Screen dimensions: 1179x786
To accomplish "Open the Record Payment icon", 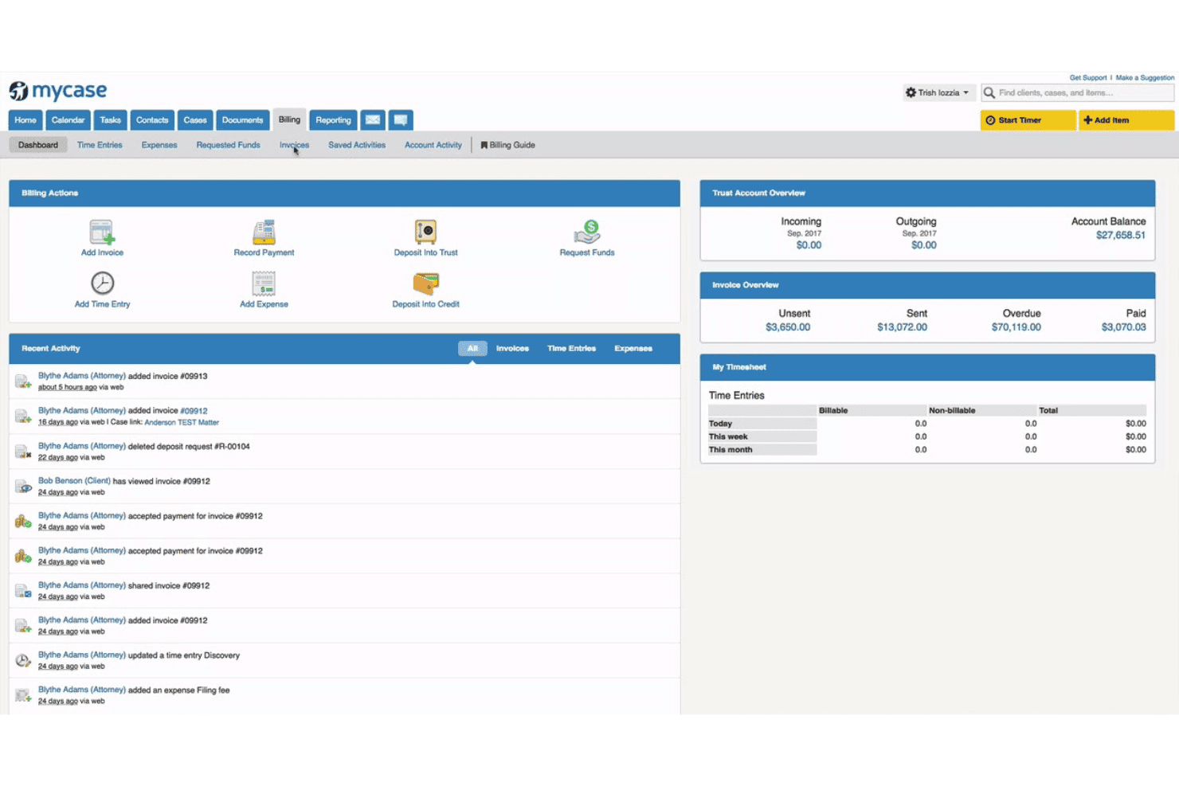I will pyautogui.click(x=264, y=232).
